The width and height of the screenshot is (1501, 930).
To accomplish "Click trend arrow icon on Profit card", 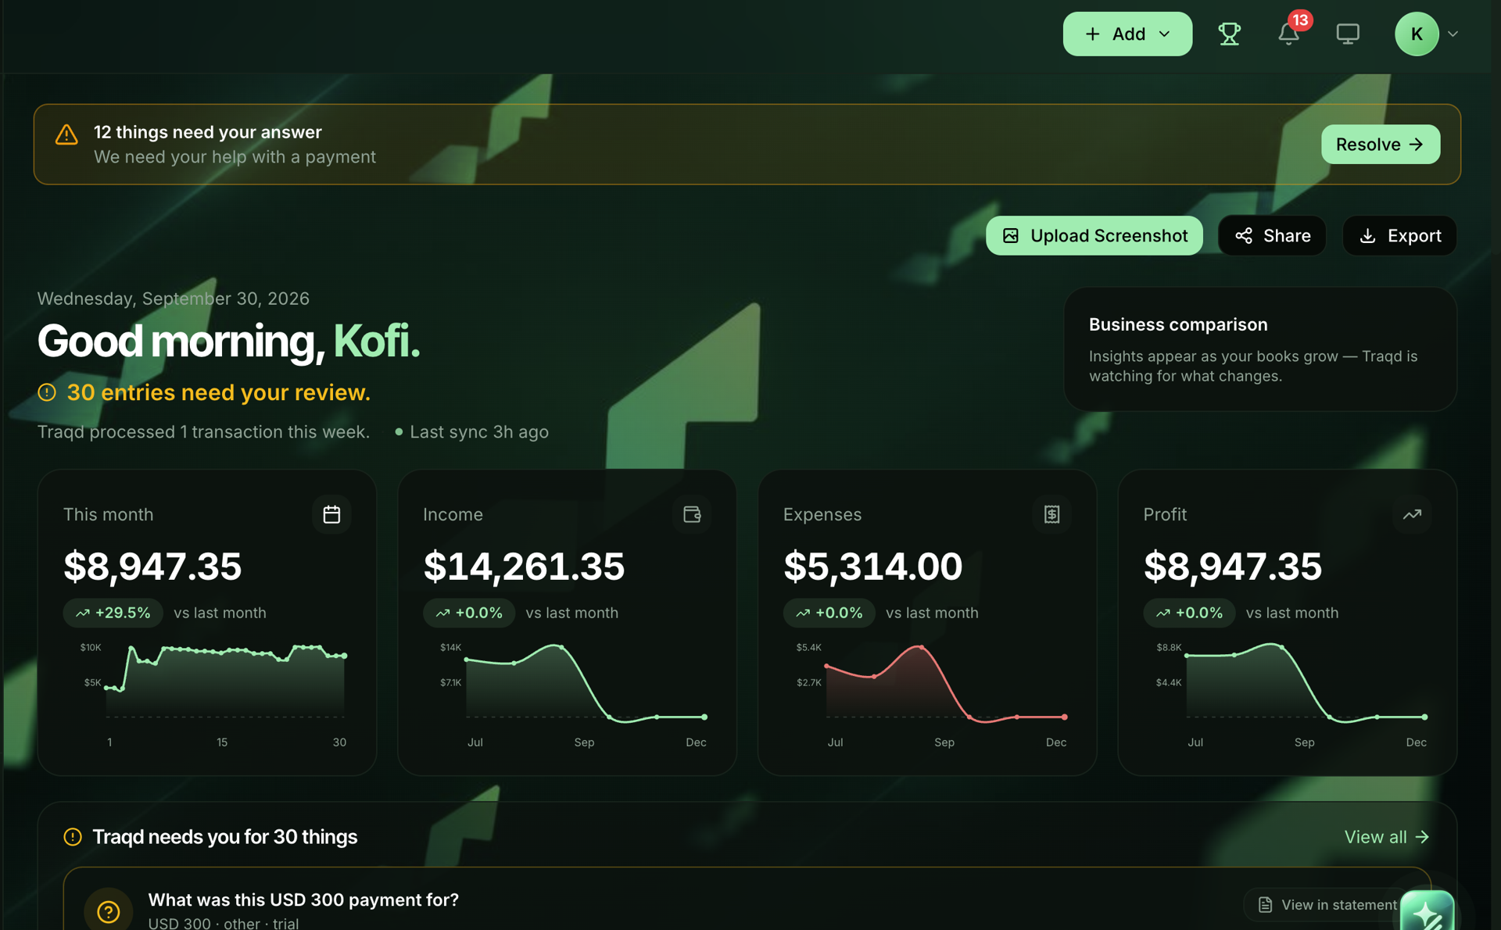I will coord(1412,514).
